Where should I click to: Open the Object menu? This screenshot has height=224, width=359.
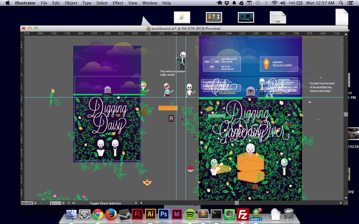click(x=71, y=3)
